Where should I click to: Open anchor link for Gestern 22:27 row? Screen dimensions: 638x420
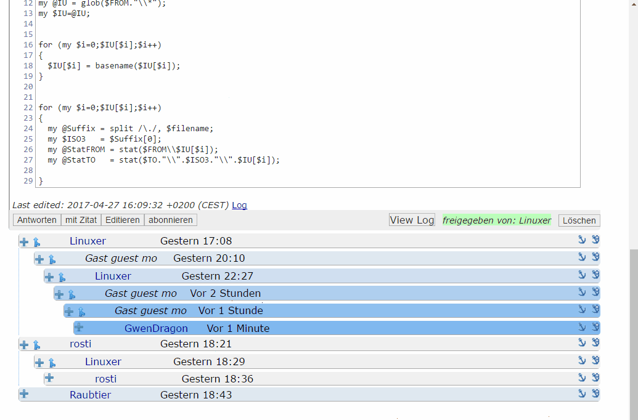(x=582, y=275)
